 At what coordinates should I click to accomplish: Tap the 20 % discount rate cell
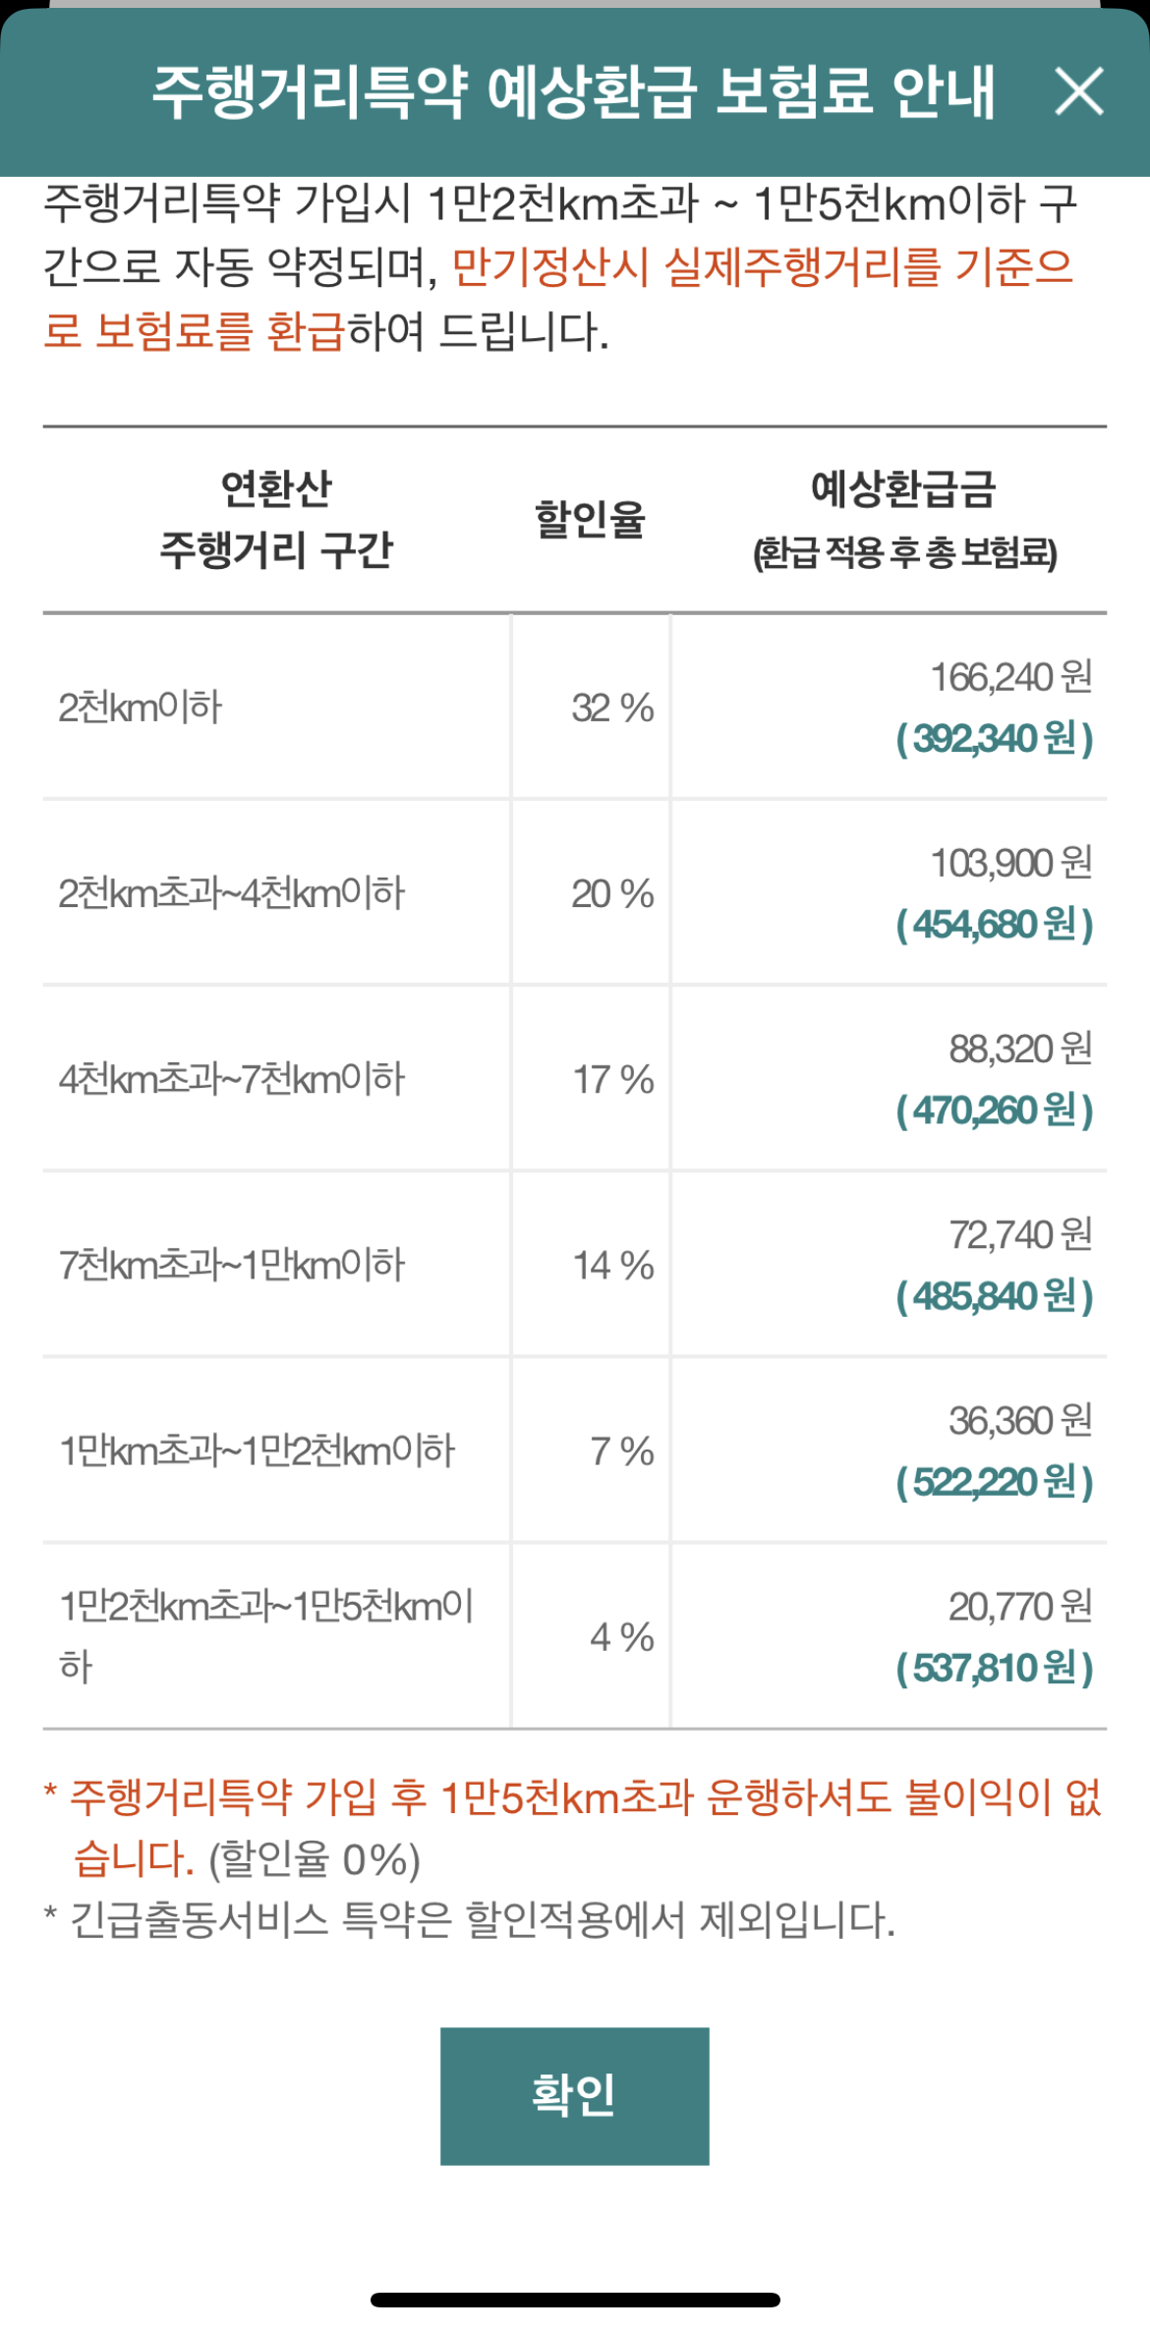point(612,893)
